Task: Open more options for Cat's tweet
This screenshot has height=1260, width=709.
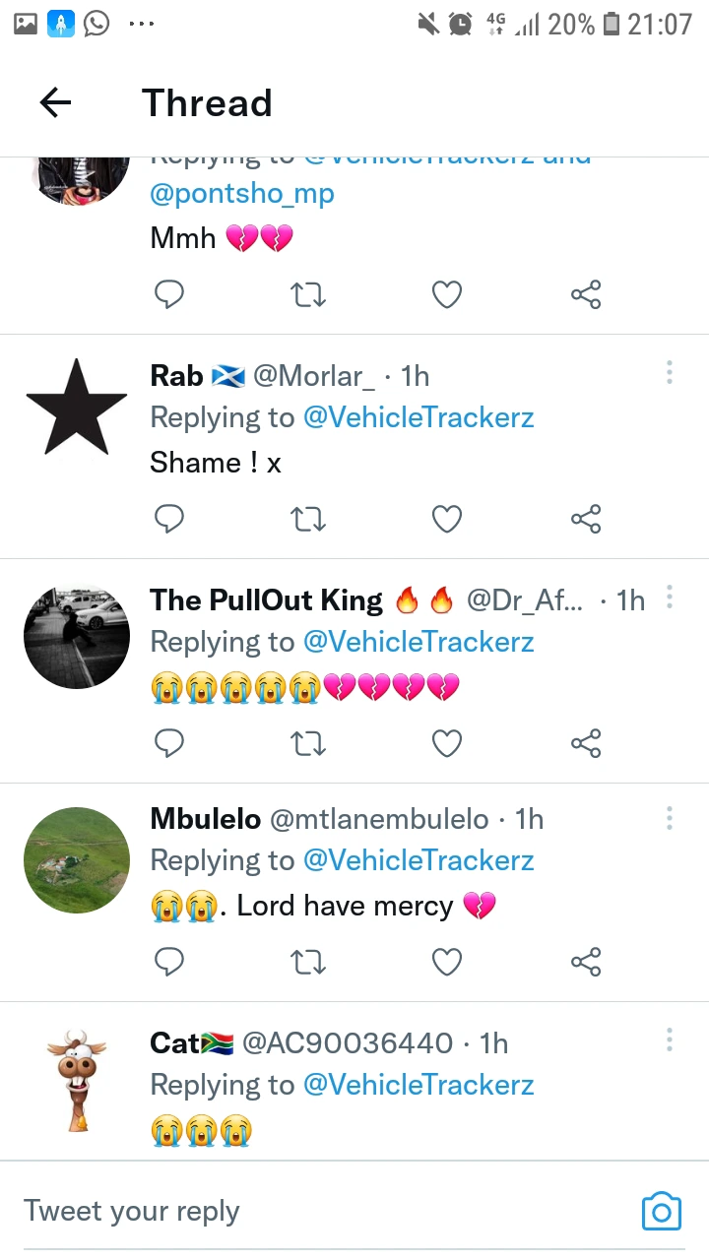Action: pyautogui.click(x=670, y=1040)
